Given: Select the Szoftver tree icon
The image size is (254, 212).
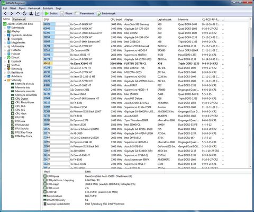Looking at the screenshot, I should (8, 65).
